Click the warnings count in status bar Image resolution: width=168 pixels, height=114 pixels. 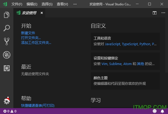pyautogui.click(x=13, y=111)
